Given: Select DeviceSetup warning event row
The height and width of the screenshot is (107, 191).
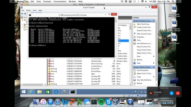Looking at the screenshot, I should click(x=88, y=71).
